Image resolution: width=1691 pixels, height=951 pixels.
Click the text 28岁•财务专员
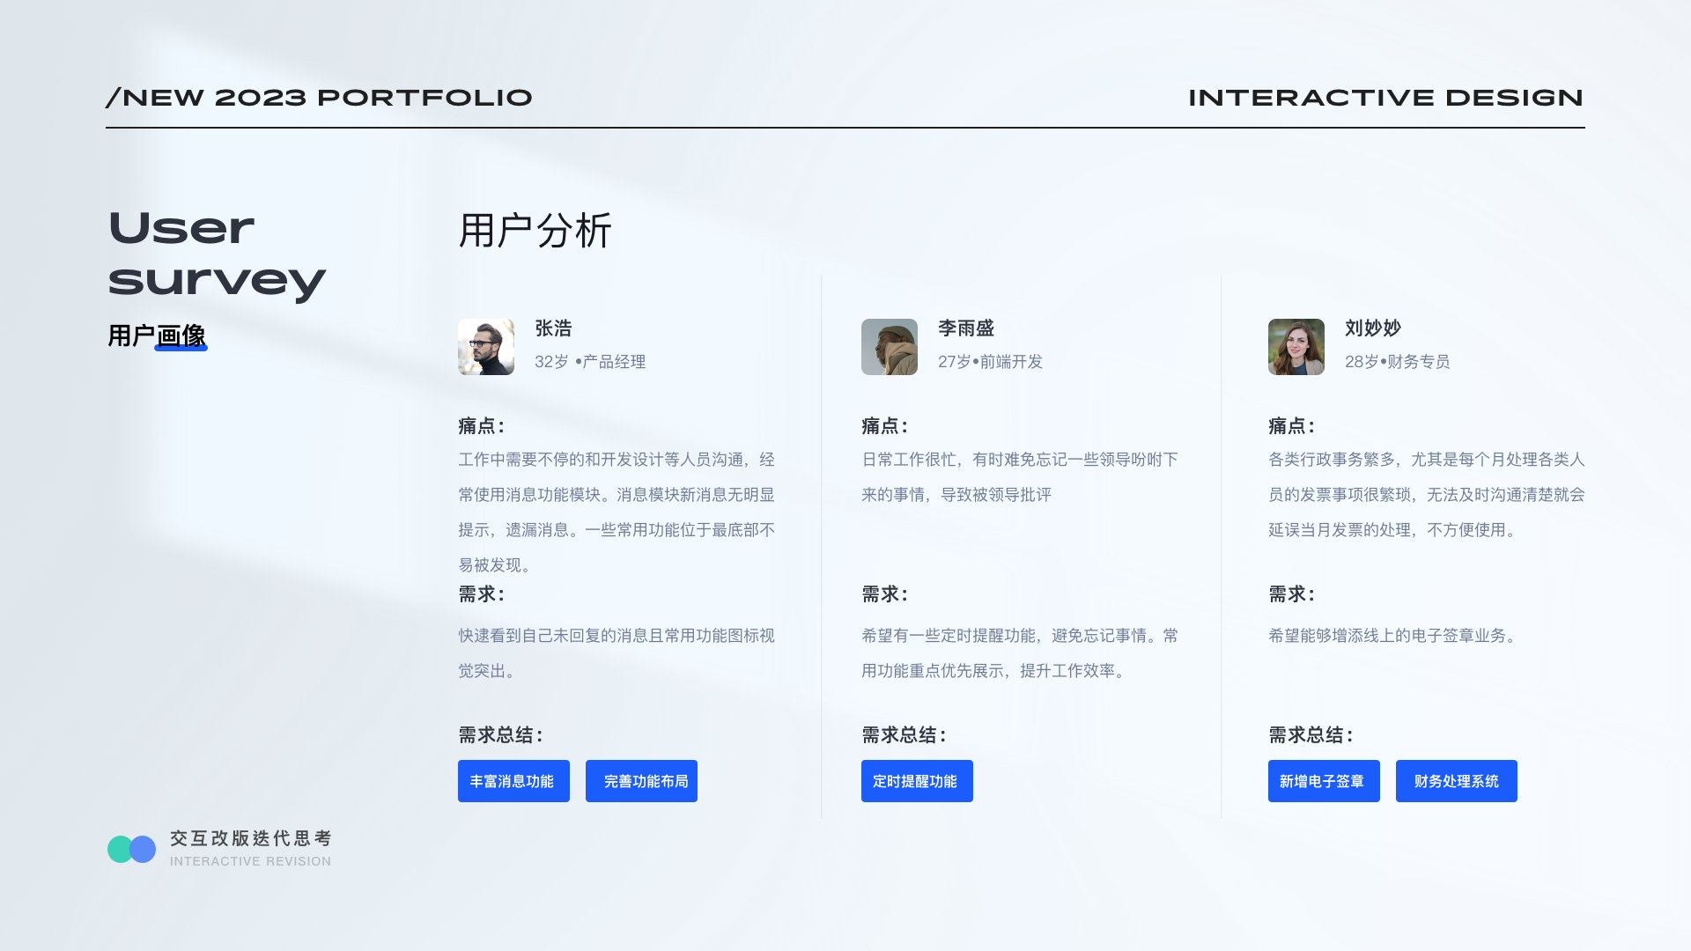[x=1397, y=362]
